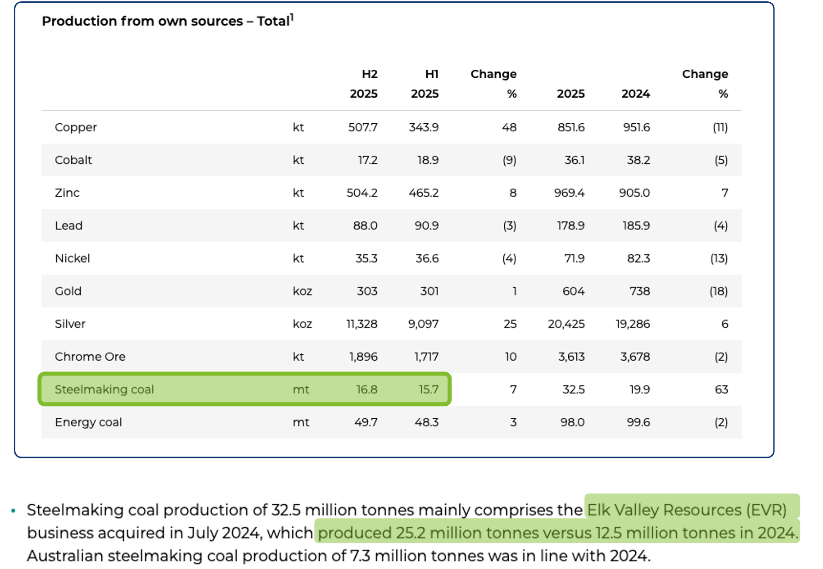This screenshot has height=569, width=823.
Task: Select the Nickel row label
Action: click(72, 259)
